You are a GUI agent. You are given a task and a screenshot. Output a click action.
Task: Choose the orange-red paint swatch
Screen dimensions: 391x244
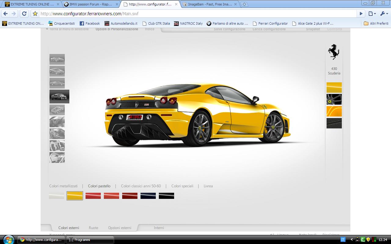pos(111,196)
